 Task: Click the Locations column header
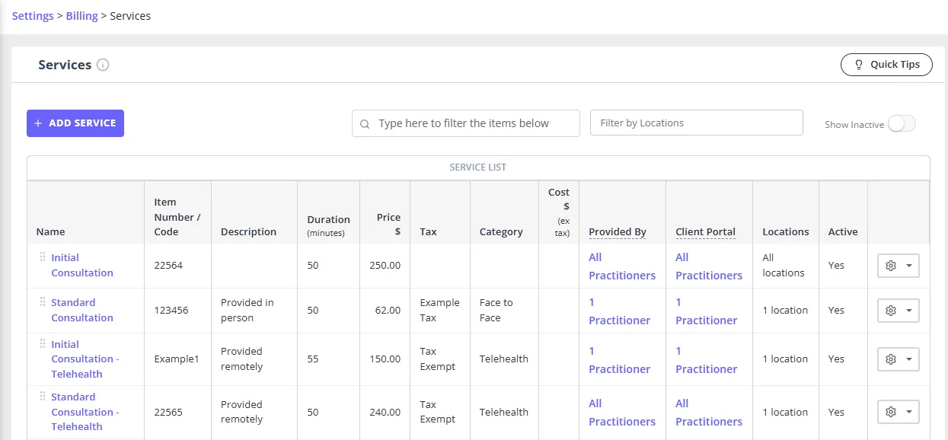point(786,231)
